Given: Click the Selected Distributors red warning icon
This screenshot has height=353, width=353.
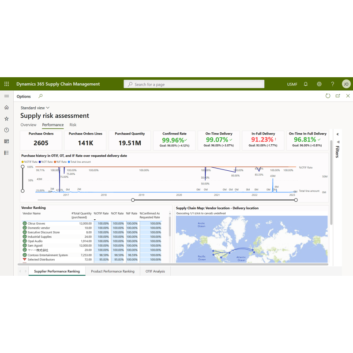Looking at the screenshot, I should (x=25, y=259).
